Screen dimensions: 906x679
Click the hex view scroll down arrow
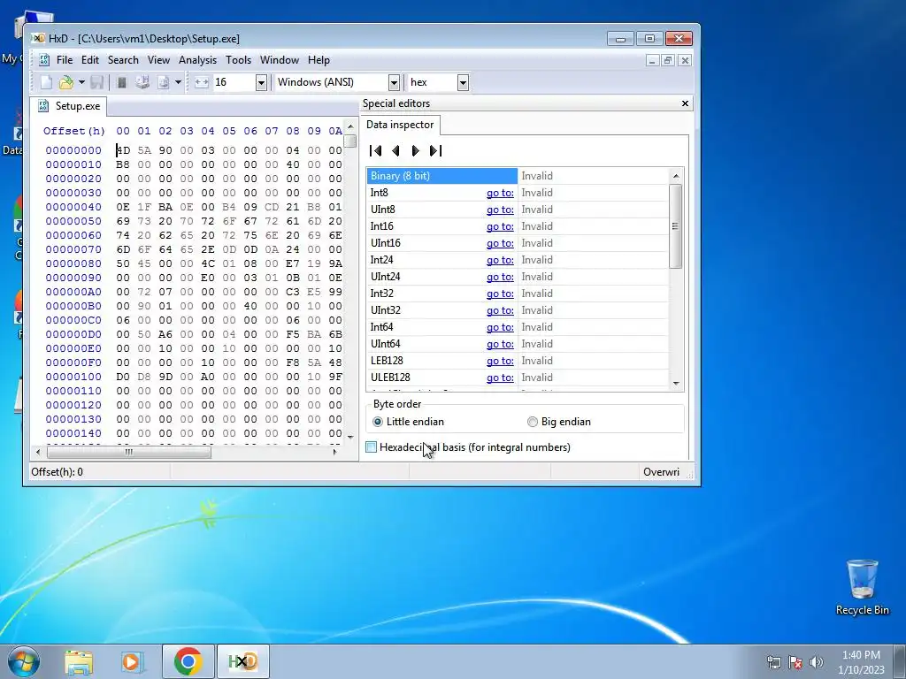click(x=350, y=438)
